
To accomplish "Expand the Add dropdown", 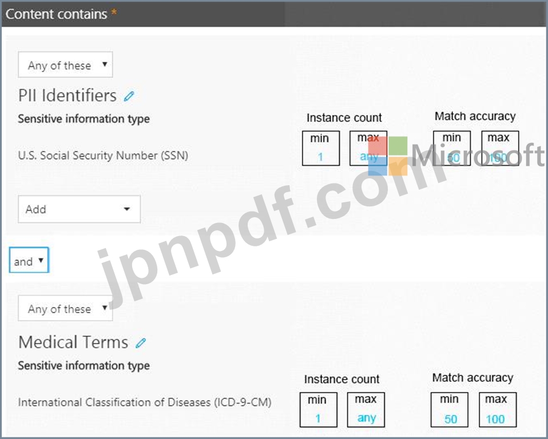I will 80,209.
